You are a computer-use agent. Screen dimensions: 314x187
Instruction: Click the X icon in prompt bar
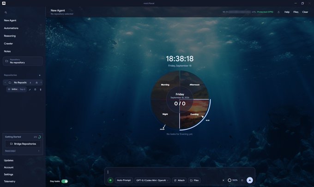pyautogui.click(x=223, y=180)
